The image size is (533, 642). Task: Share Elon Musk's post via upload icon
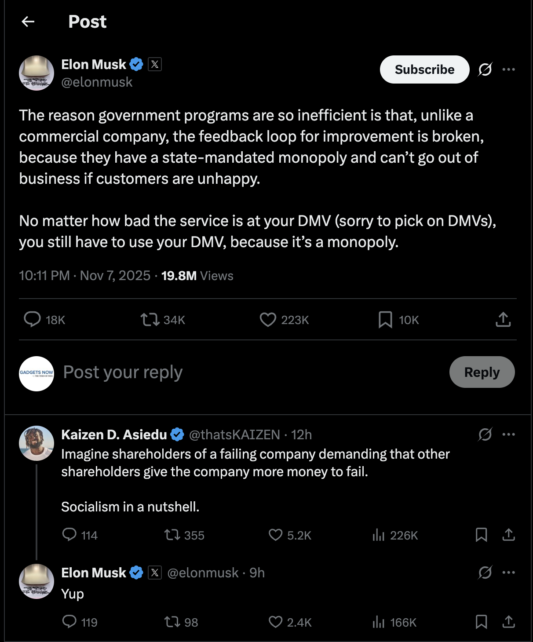[x=502, y=320]
